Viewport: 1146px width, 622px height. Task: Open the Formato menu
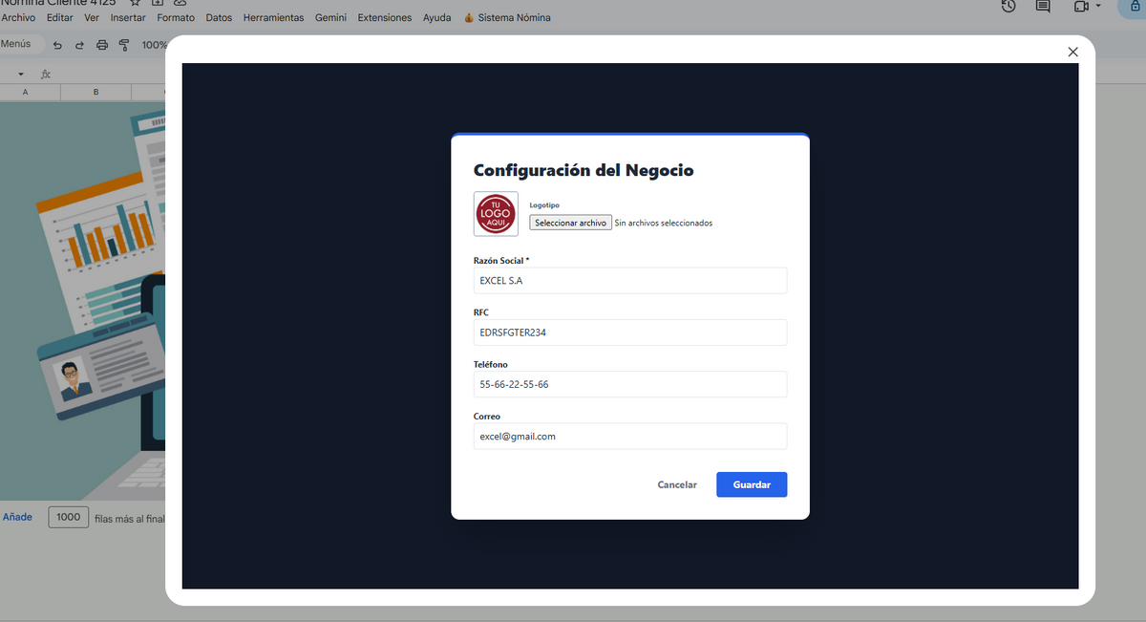coord(176,17)
